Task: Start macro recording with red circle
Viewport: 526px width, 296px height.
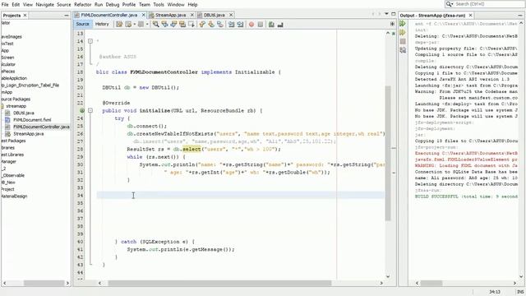Action: (x=251, y=24)
